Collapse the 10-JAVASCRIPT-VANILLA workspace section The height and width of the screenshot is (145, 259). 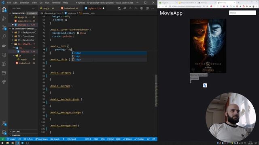click(23, 29)
